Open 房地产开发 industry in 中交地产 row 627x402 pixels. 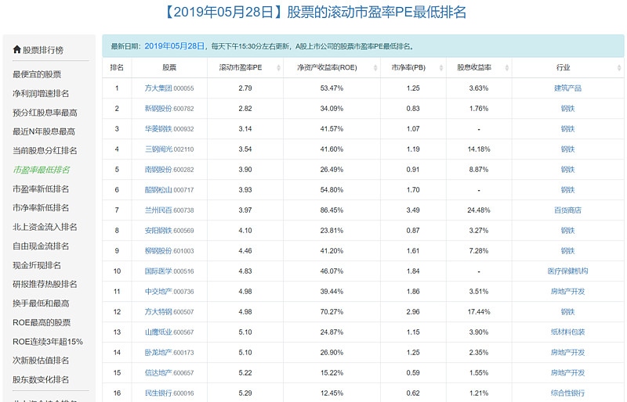(x=567, y=292)
